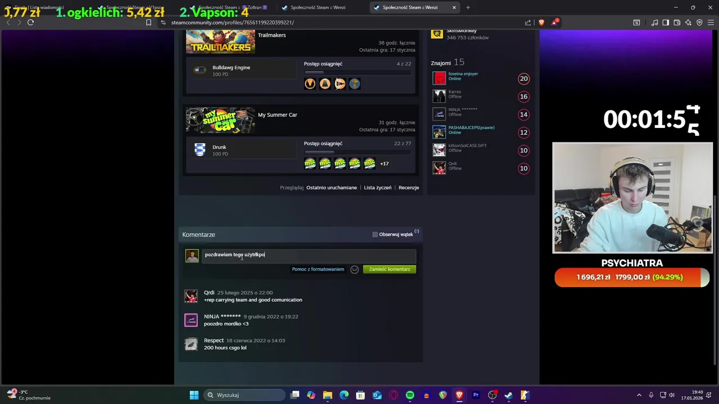
Task: Reload the page with refresh icon
Action: 30,22
